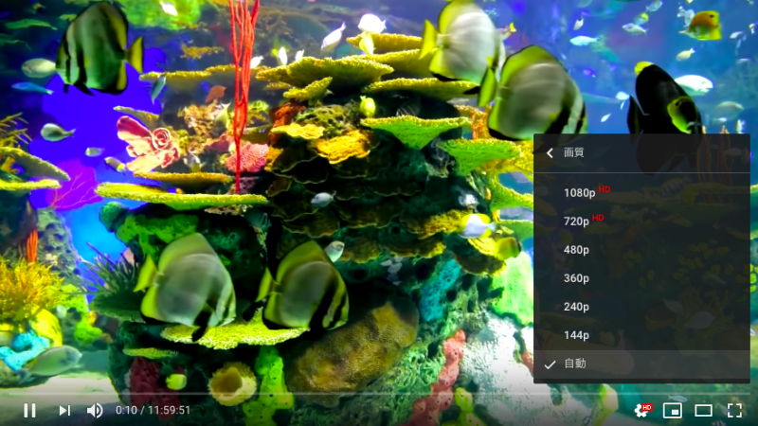
Task: Select 720p HD quality
Action: (x=641, y=222)
